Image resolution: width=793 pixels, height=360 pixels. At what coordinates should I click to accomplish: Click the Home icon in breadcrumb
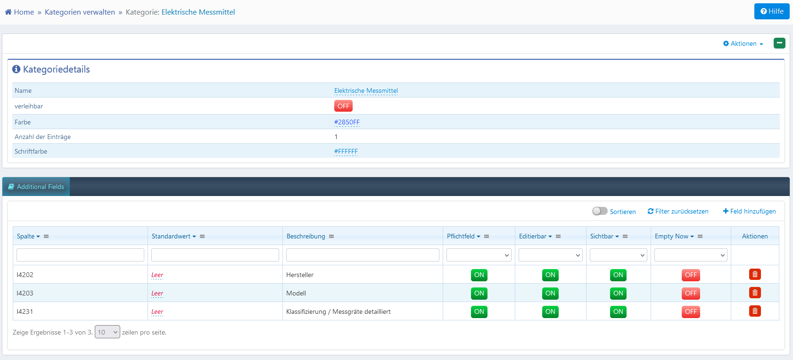pos(8,12)
